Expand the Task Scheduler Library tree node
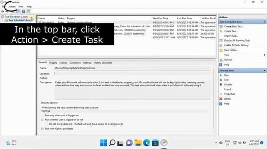The height and width of the screenshot is (150, 267). (3, 20)
